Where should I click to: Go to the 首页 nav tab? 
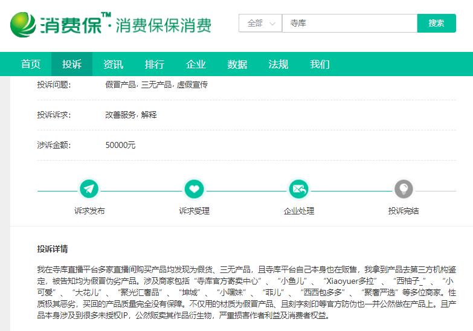[31, 65]
